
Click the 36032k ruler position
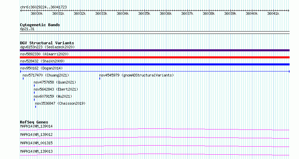pos(80,13)
